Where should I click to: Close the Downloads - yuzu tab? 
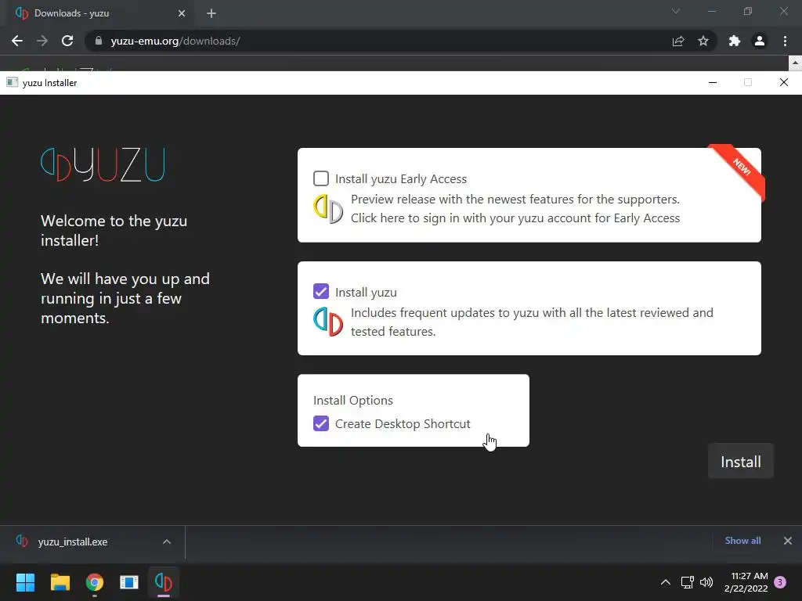point(182,13)
